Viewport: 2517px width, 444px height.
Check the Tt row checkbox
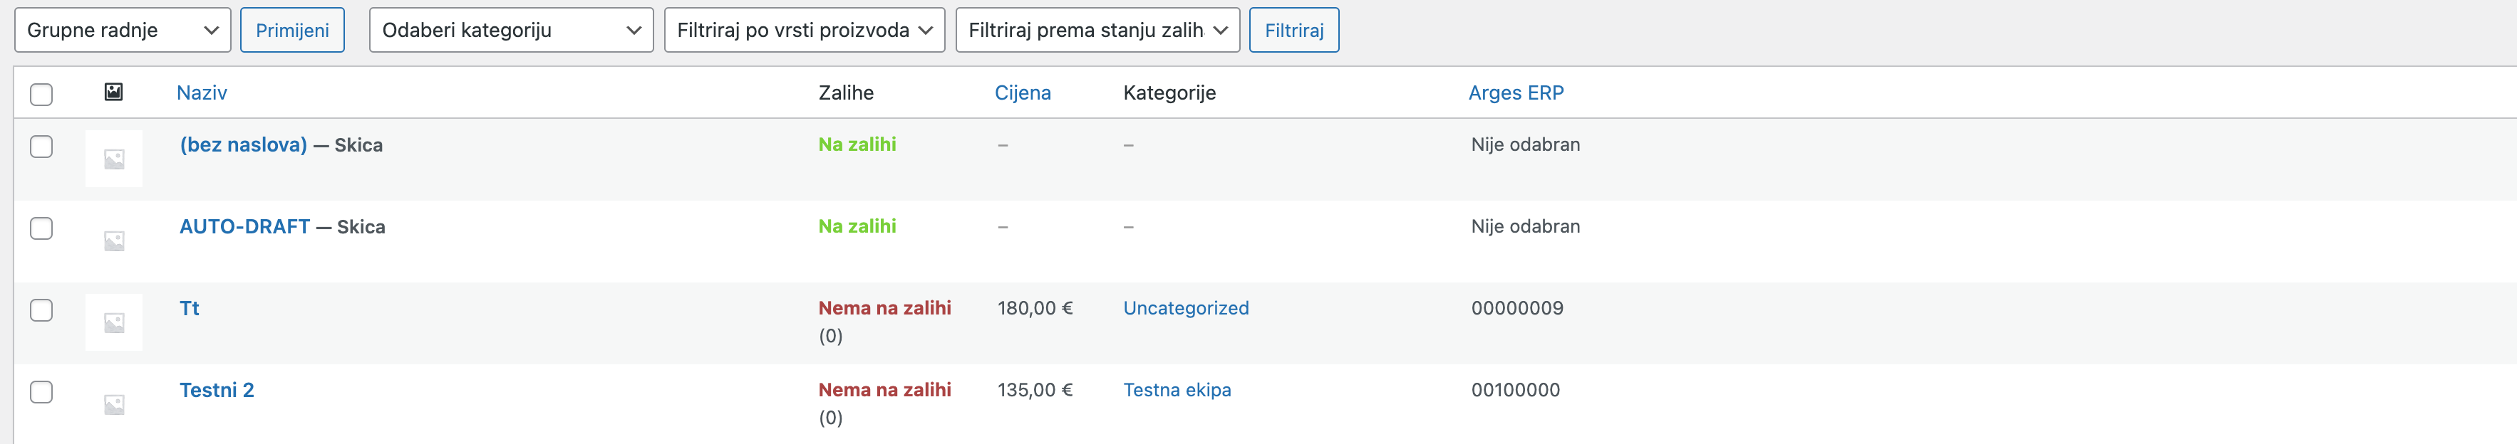pos(41,308)
